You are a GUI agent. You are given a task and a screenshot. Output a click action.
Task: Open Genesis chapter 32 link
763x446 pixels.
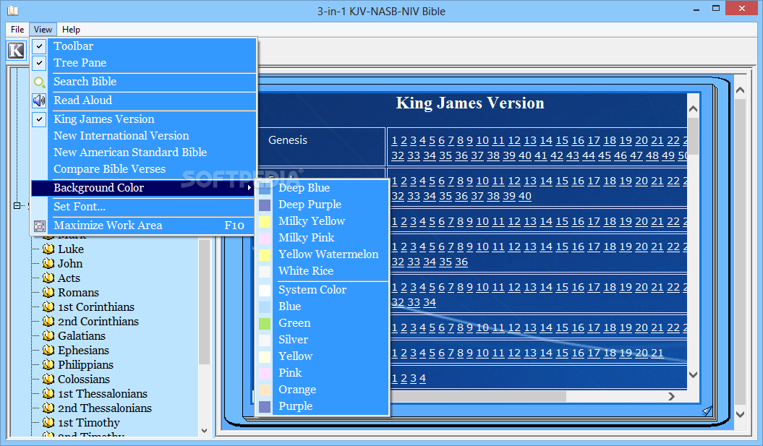pyautogui.click(x=398, y=155)
